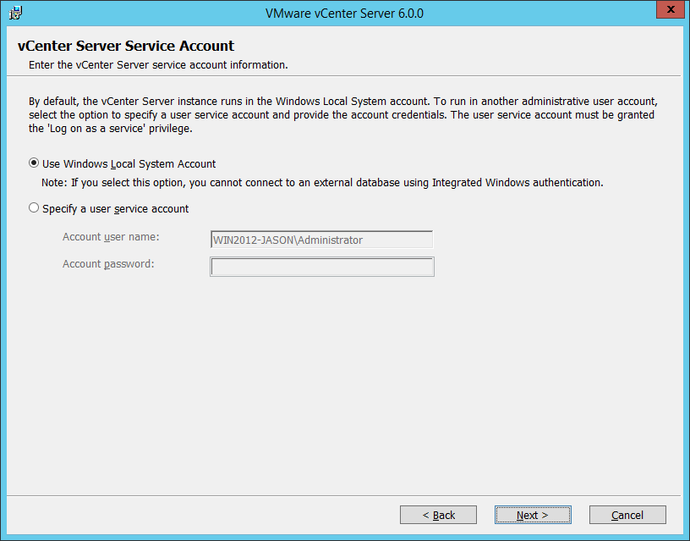The width and height of the screenshot is (690, 541).
Task: Click the VMware installer icon in title bar
Action: click(15, 13)
